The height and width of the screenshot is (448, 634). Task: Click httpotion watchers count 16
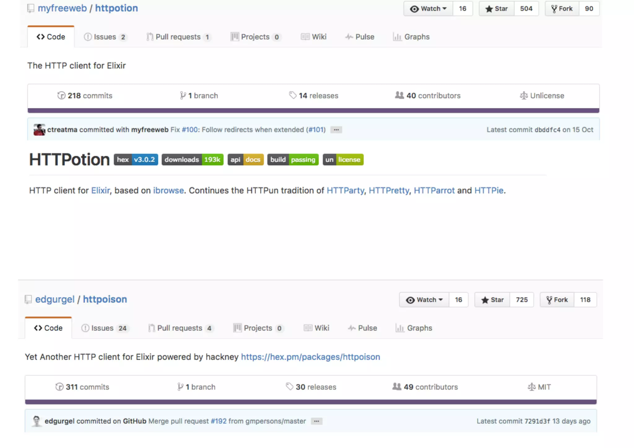462,9
